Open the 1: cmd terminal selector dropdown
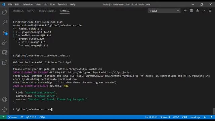 coord(164,11)
